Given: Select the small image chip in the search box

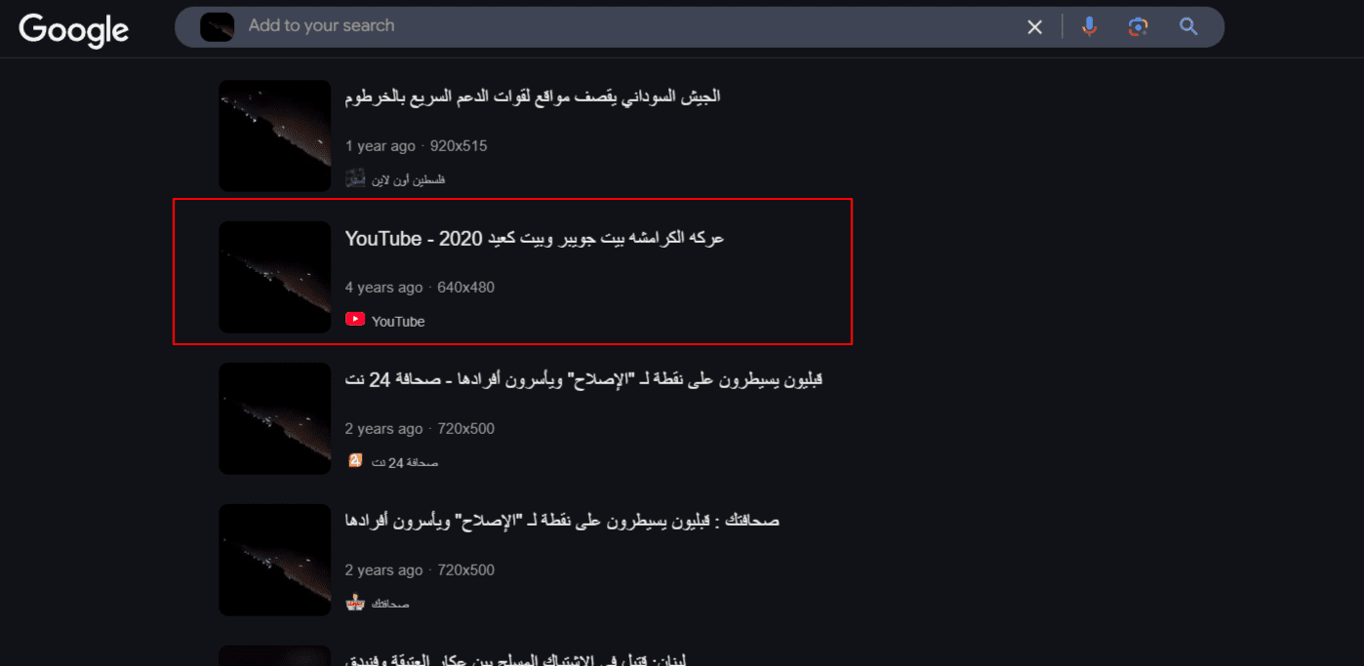Looking at the screenshot, I should (217, 27).
